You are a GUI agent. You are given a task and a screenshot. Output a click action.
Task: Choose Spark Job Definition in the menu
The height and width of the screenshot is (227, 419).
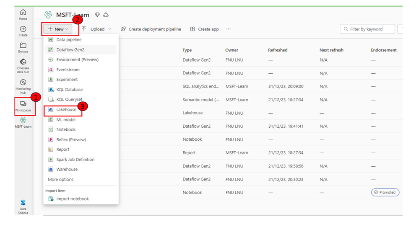pos(81,160)
